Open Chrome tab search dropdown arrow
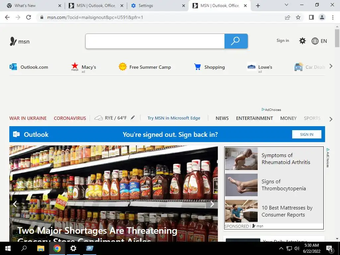 pyautogui.click(x=287, y=5)
